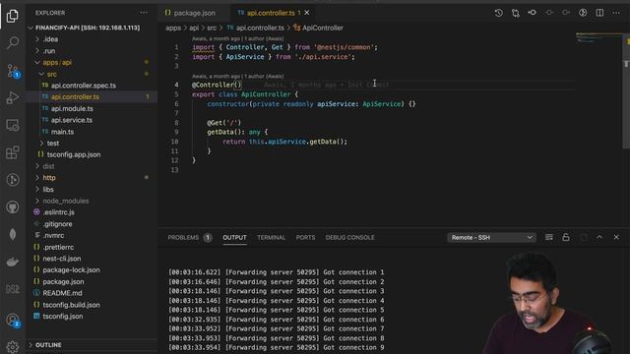Viewport: 630px width, 354px height.
Task: Open the Search view
Action: 13,42
